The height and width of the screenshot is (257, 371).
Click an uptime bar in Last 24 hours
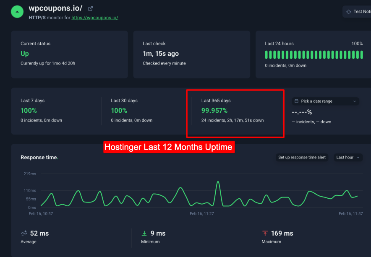coord(294,55)
